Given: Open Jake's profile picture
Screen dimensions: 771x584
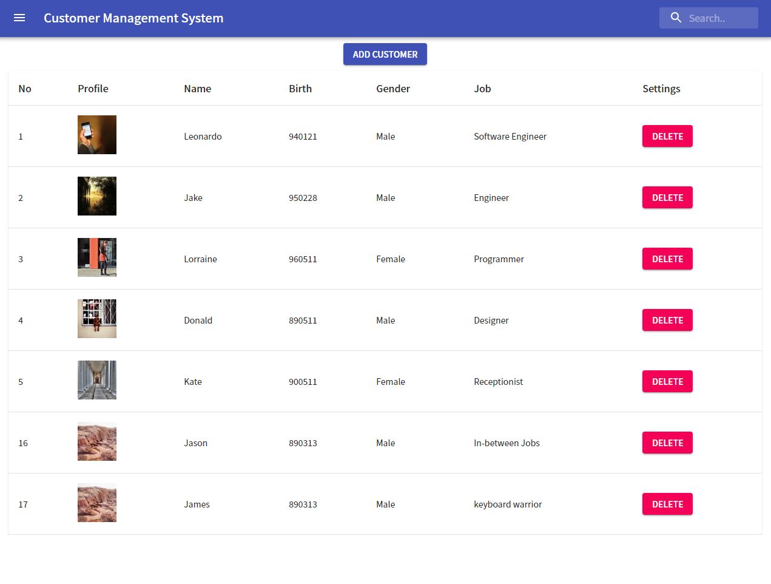Looking at the screenshot, I should click(x=97, y=196).
